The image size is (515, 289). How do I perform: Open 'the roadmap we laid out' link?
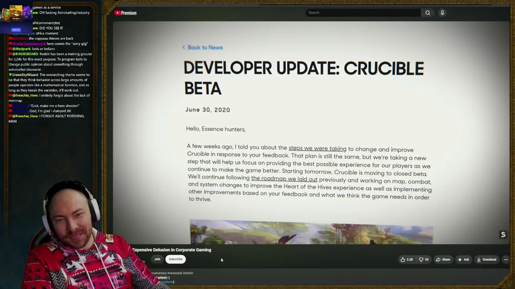tap(284, 179)
